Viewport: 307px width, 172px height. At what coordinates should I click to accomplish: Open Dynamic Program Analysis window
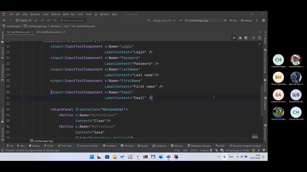245,146
